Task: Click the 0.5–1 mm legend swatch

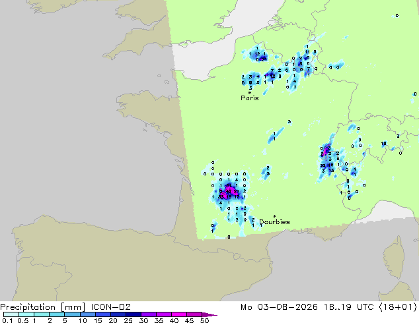Action: pyautogui.click(x=26, y=314)
